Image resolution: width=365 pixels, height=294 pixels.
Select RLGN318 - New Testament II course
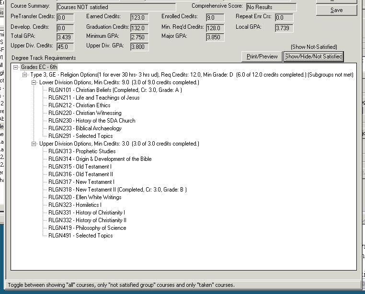117,190
